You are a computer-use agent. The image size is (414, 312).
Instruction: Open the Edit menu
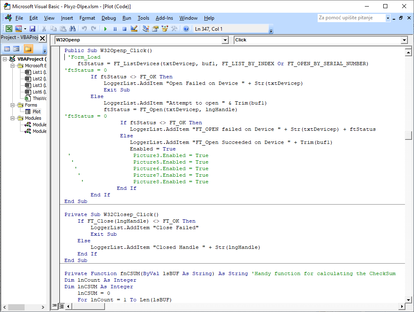pos(33,18)
